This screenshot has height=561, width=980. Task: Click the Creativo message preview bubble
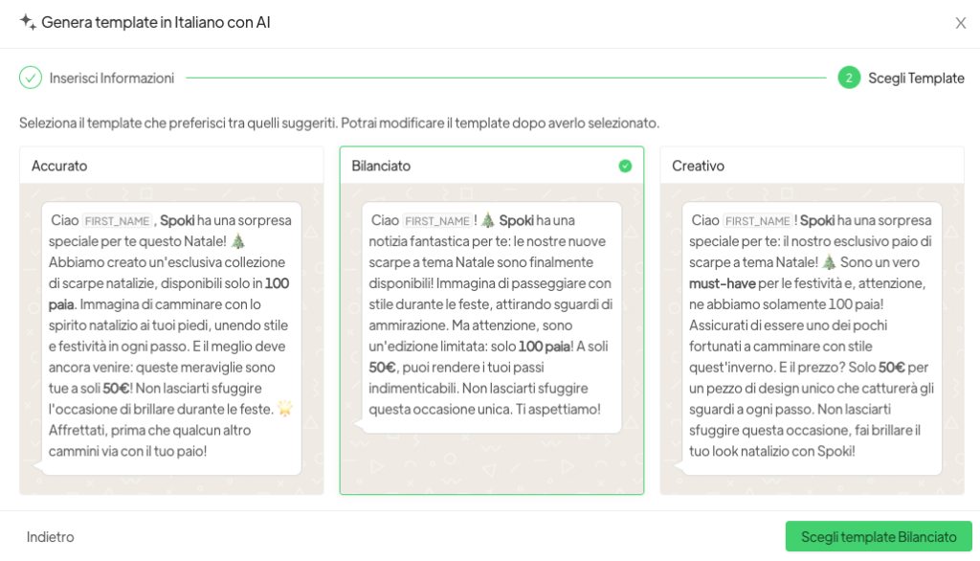812,335
